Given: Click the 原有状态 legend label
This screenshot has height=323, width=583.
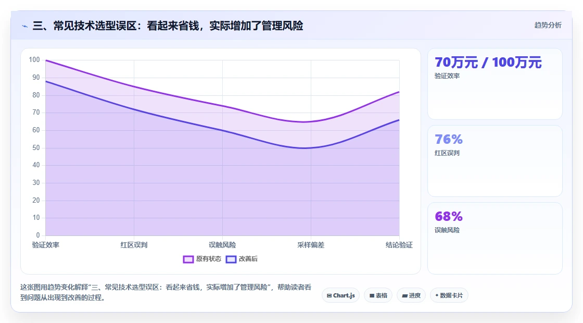Looking at the screenshot, I should coord(209,259).
